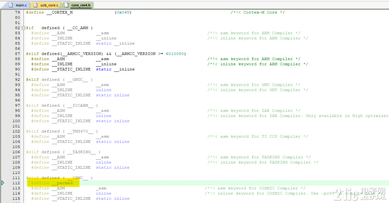
Task: Switch to the main.c tab
Action: [x=18, y=5]
